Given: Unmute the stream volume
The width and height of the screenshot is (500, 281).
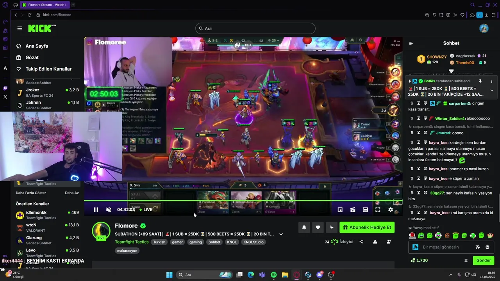Looking at the screenshot, I should coord(109,210).
